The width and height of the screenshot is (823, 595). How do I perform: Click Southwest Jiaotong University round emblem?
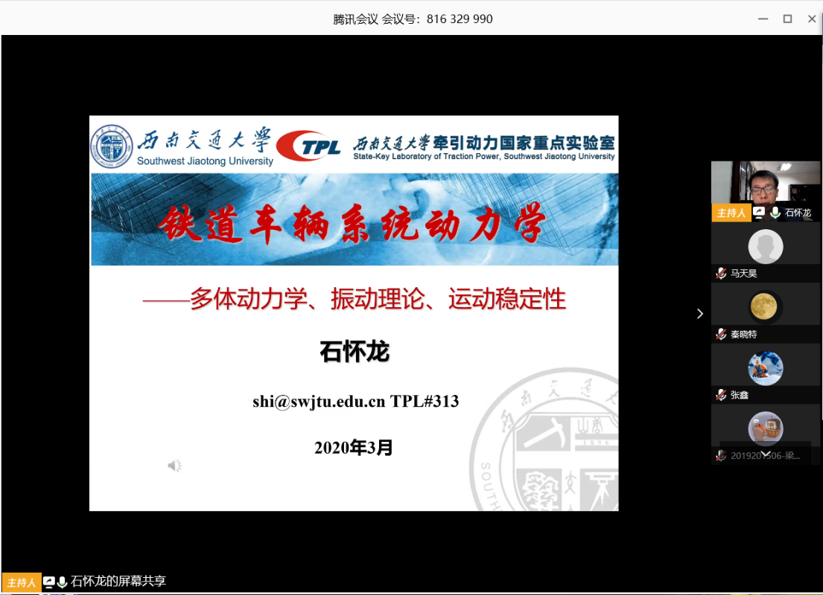tap(112, 146)
